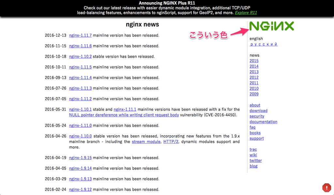Open the support page
Viewport: 334px width, 195px height.
pos(257,138)
